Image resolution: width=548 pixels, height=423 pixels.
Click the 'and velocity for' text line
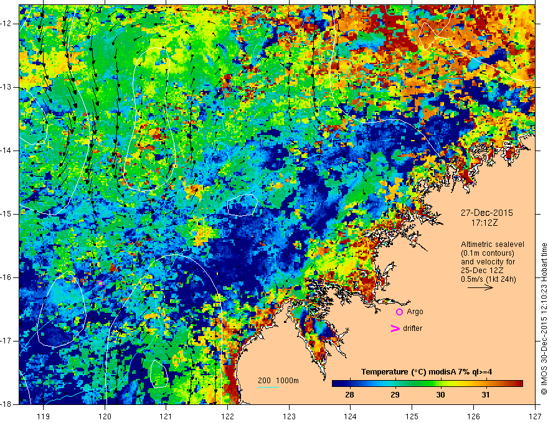point(488,262)
